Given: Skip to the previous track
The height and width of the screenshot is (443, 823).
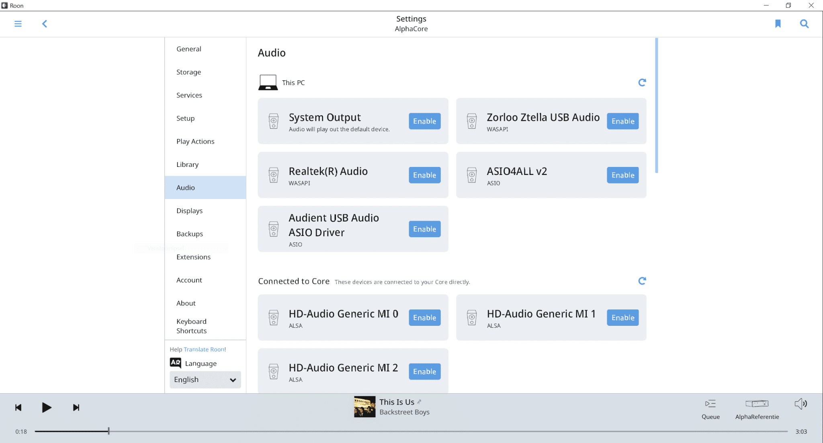Looking at the screenshot, I should point(18,408).
